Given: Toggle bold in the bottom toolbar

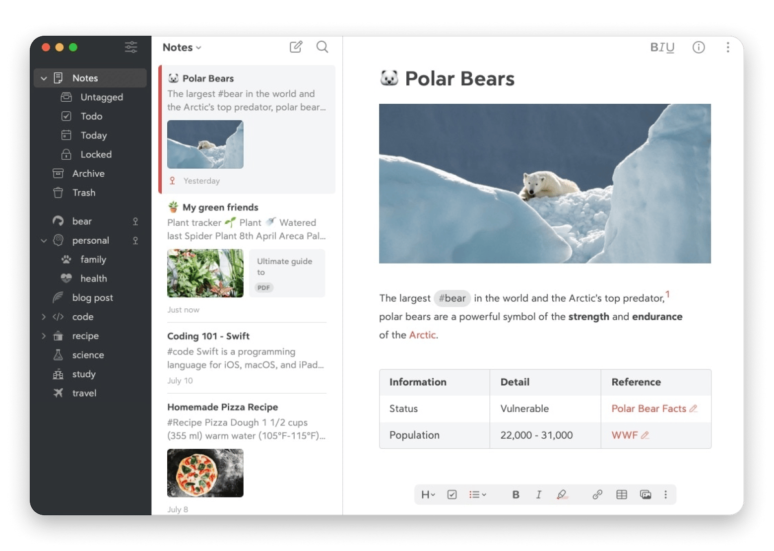Looking at the screenshot, I should click(516, 494).
